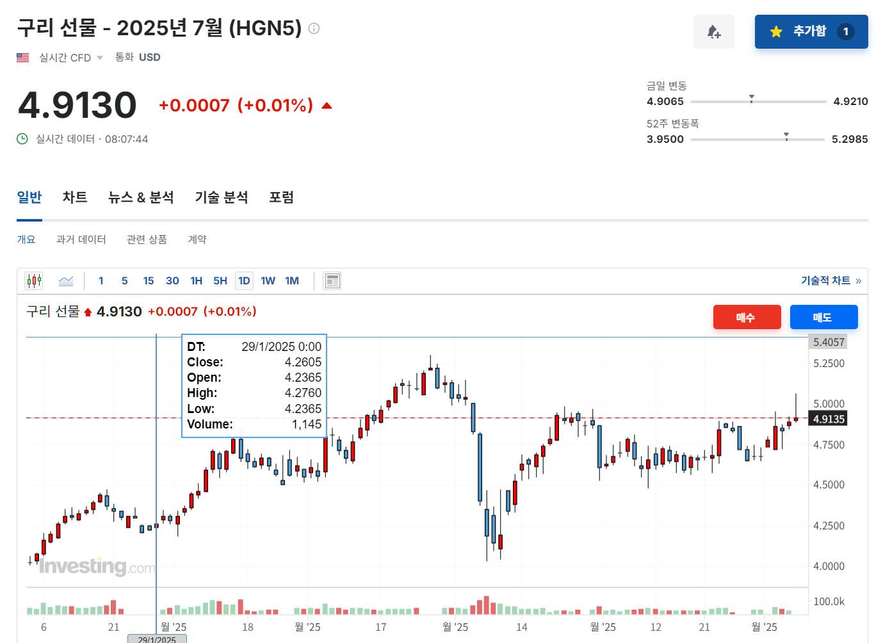883x643 pixels.
Task: Click the US flag icon
Action: (x=22, y=57)
